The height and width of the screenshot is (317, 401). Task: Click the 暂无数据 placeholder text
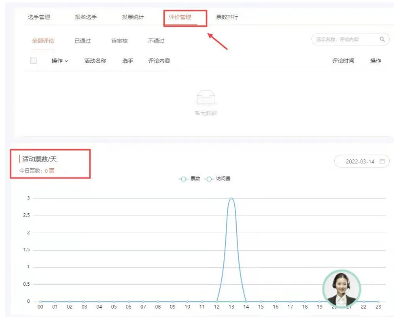coord(206,113)
